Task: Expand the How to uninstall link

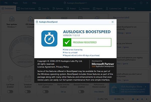Action: pyautogui.click(x=70, y=53)
